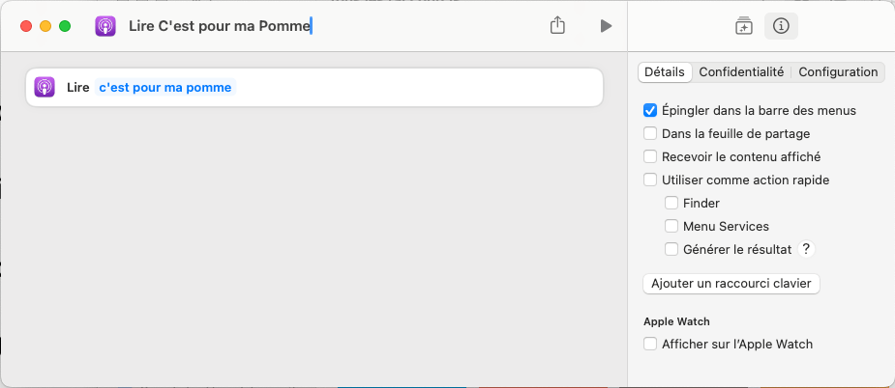Select the shortcut details info icon
The width and height of the screenshot is (895, 388).
pos(781,26)
